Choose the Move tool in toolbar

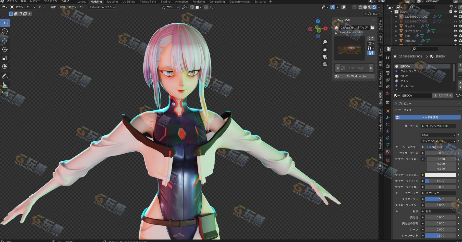click(5, 41)
